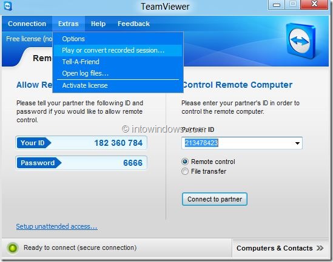This screenshot has height=262, width=333.
Task: Open the Connection menu
Action: tap(27, 24)
